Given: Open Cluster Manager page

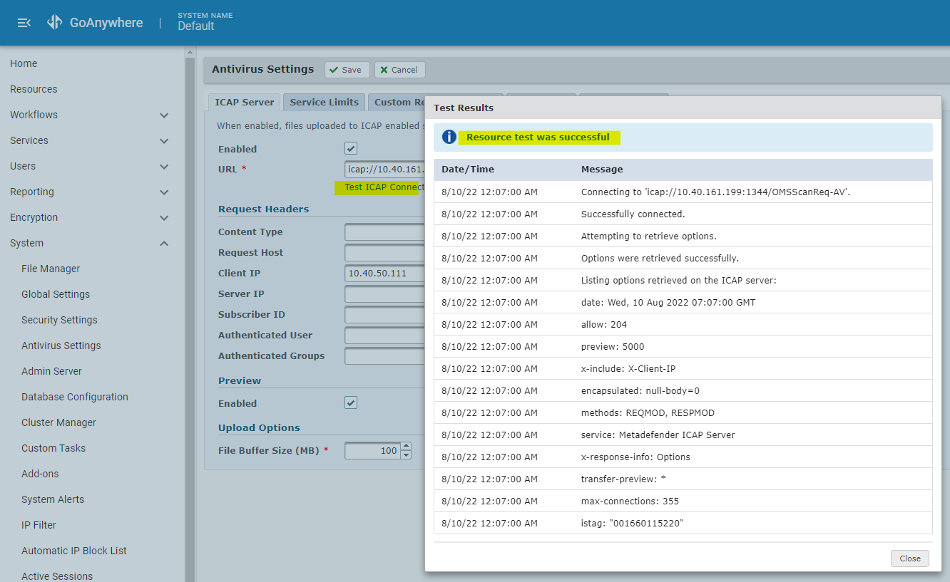Looking at the screenshot, I should (x=58, y=422).
